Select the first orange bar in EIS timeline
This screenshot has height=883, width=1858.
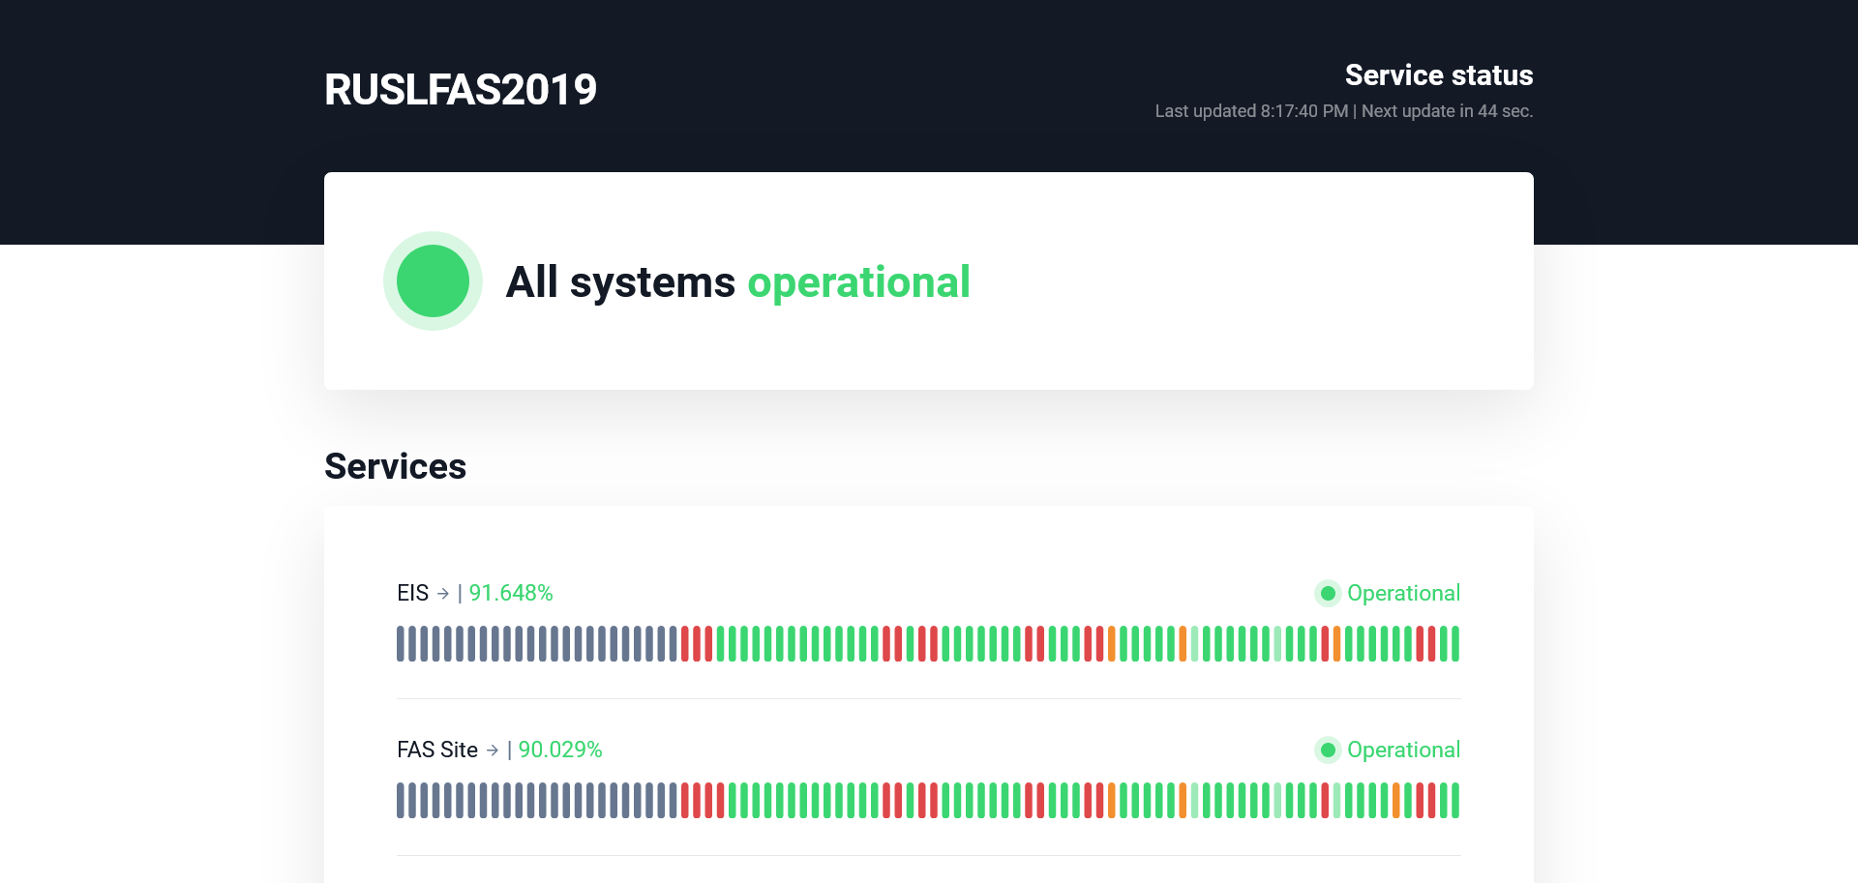coord(1112,644)
